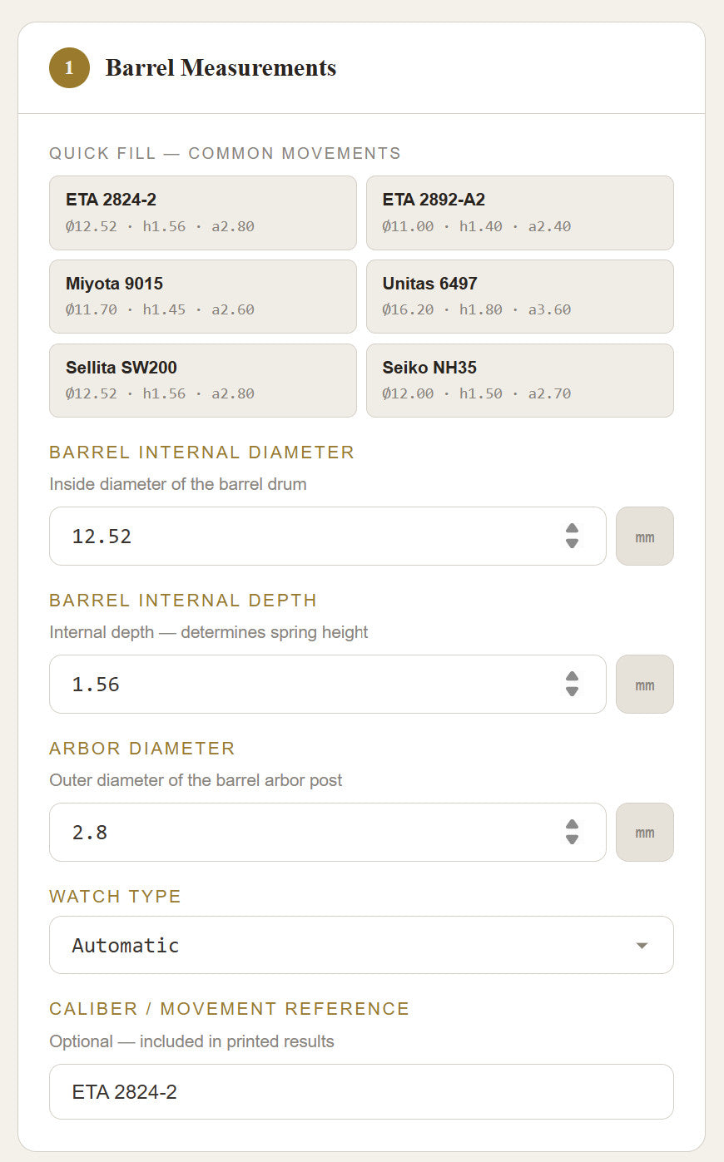Decrease arbor diameter with down arrow

point(572,839)
